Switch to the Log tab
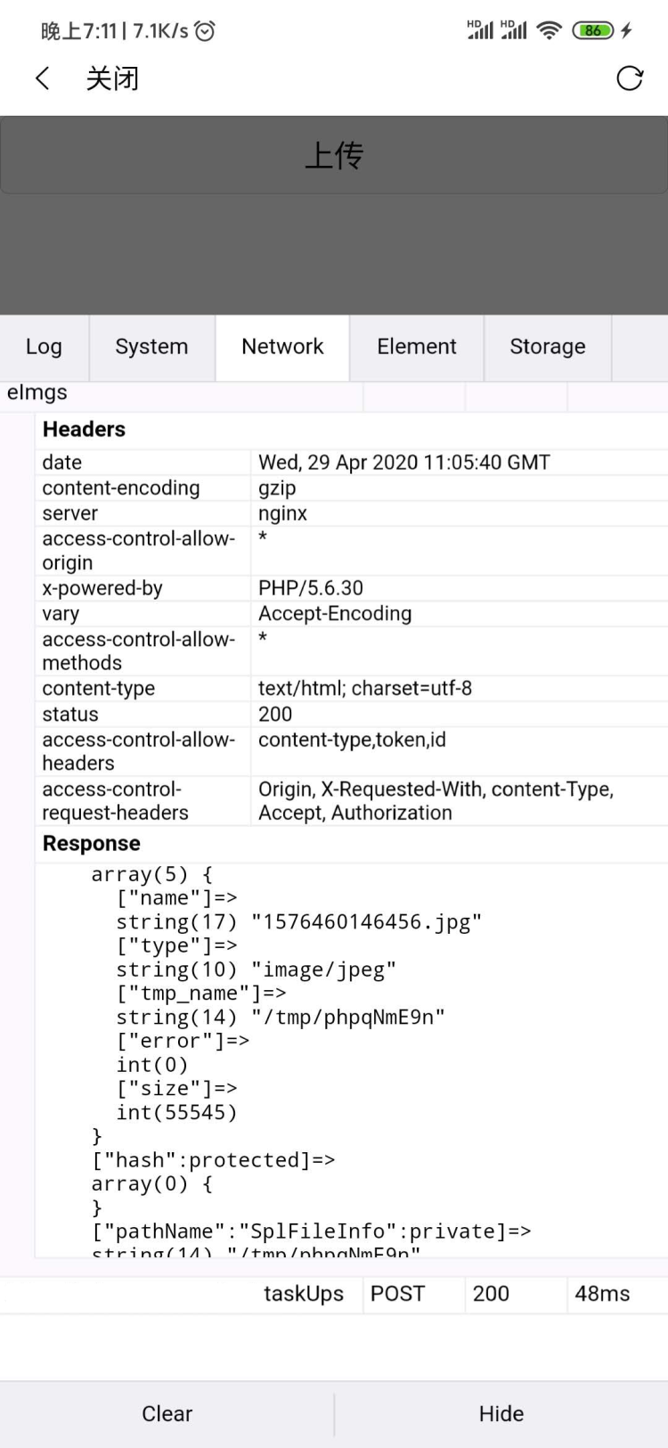 coord(44,347)
